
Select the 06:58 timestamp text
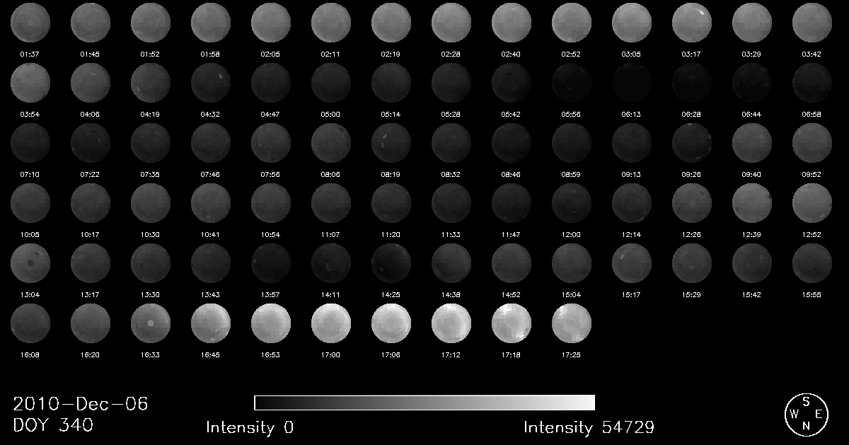tap(812, 113)
